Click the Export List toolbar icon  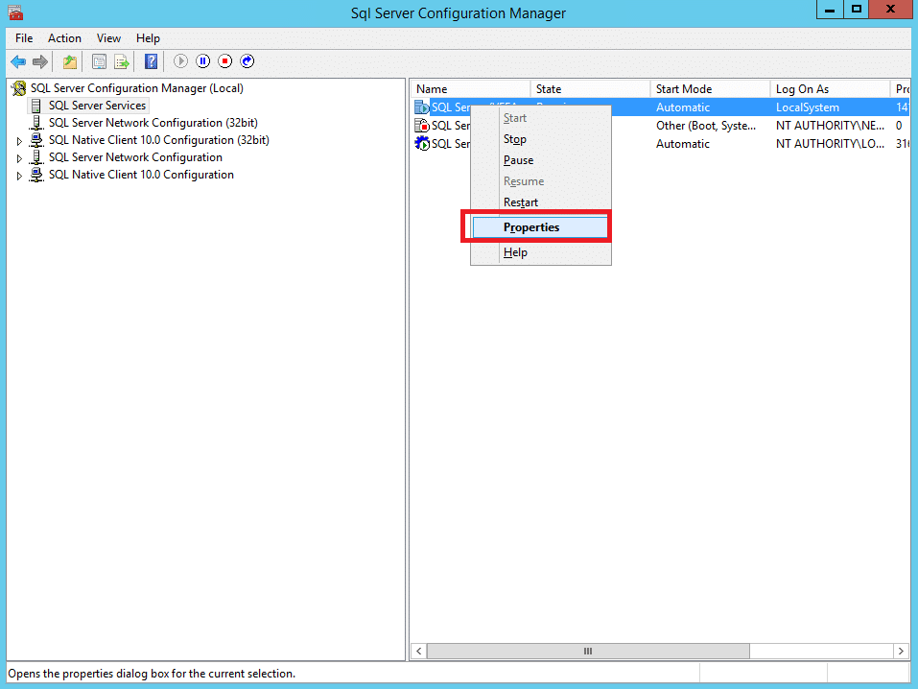click(x=121, y=61)
